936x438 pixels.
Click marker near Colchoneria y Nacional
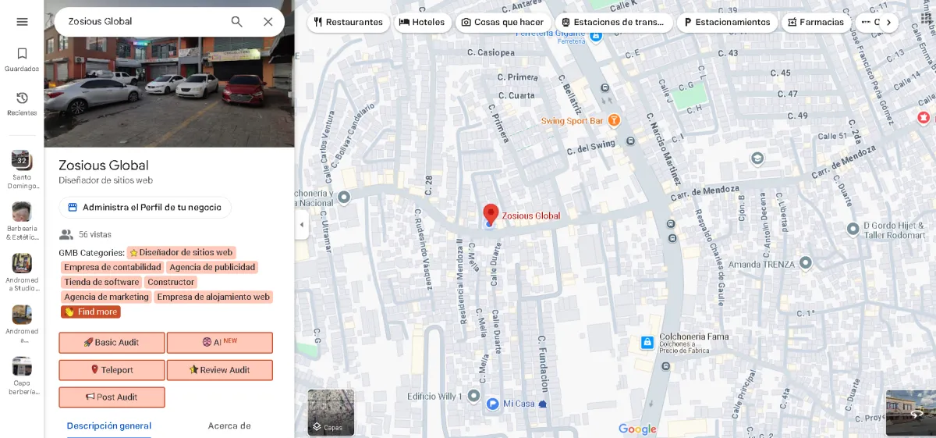[x=345, y=198]
